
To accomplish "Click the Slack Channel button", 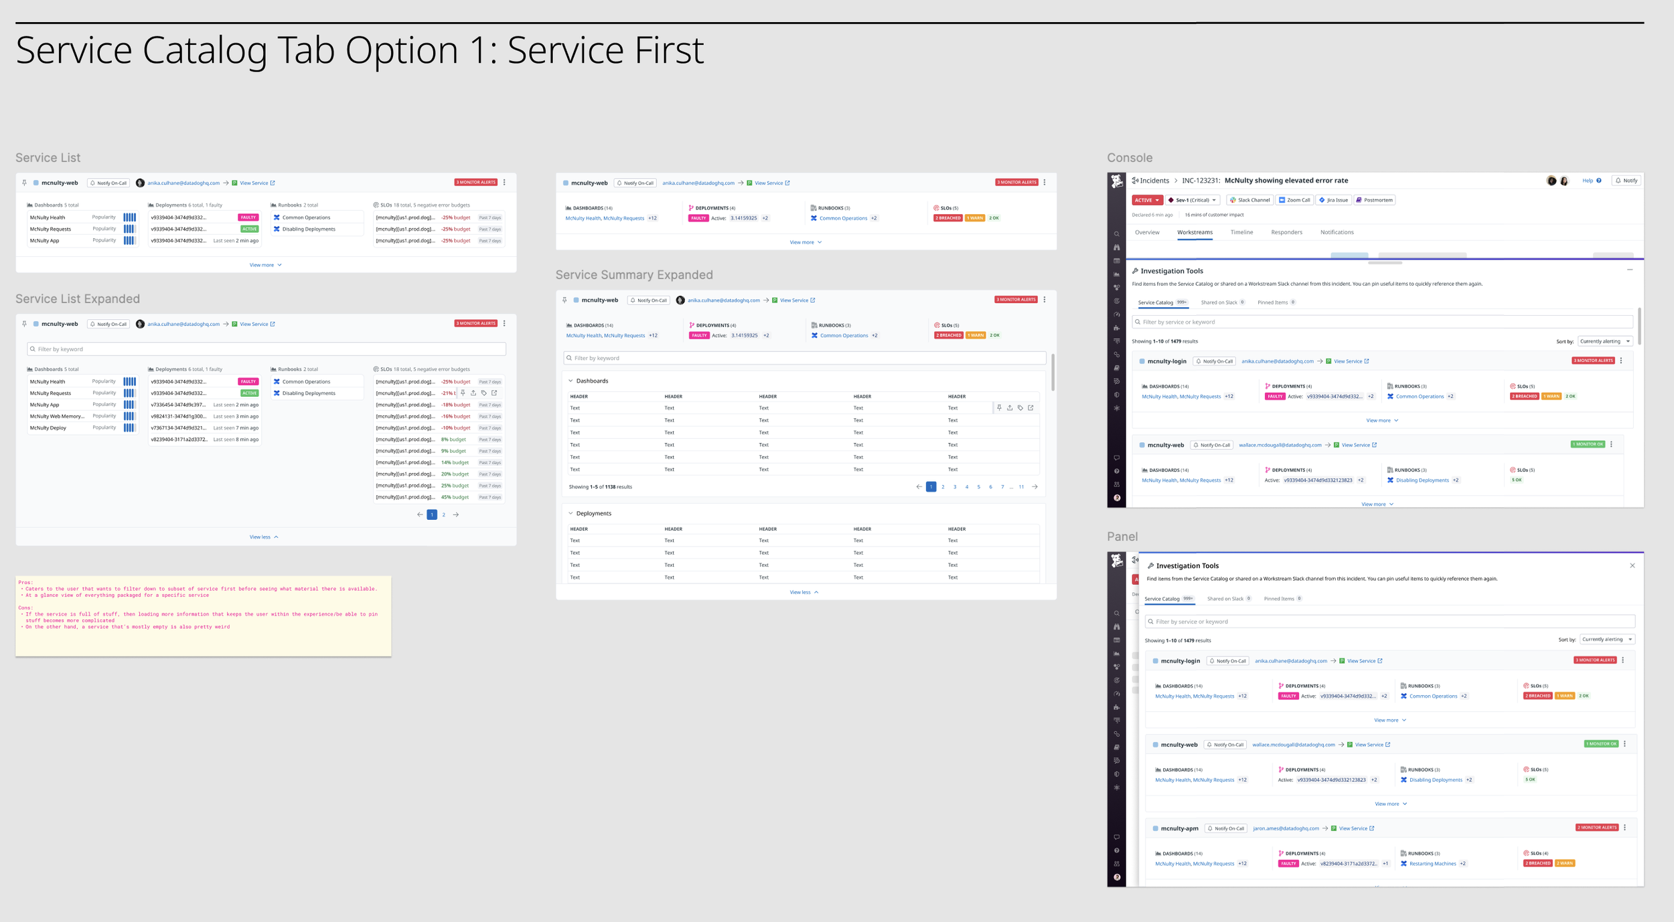I will pyautogui.click(x=1249, y=200).
